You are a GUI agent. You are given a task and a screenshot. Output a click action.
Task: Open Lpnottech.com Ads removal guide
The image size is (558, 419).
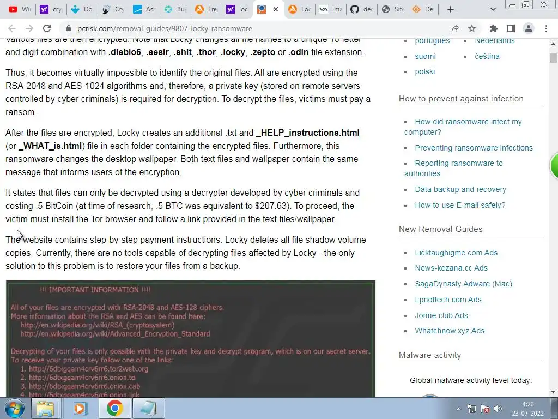coord(448,300)
